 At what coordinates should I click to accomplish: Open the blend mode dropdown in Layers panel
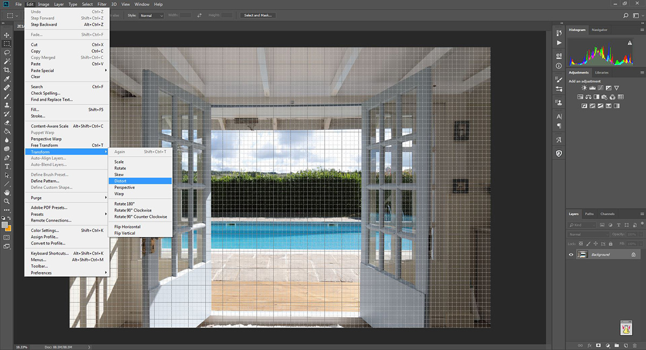point(587,234)
